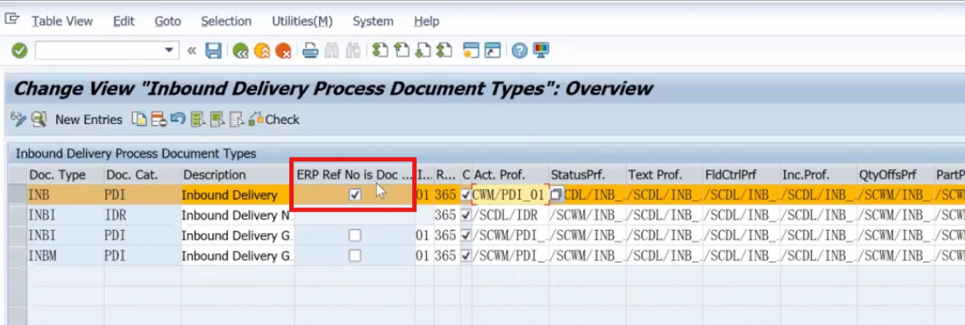Click the /SCDL/IDR action profile cell
965x325 pixels.
point(510,215)
